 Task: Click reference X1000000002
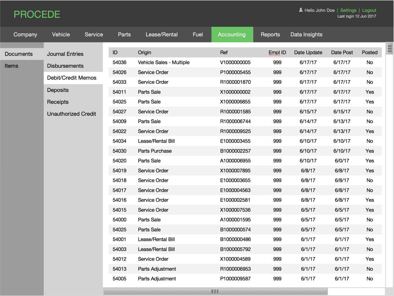pos(235,92)
